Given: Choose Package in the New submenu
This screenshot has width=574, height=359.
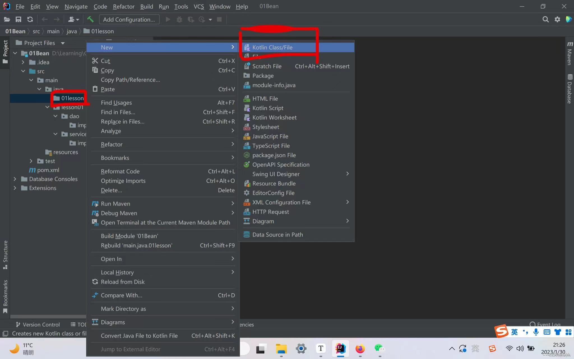Looking at the screenshot, I should pos(263,76).
